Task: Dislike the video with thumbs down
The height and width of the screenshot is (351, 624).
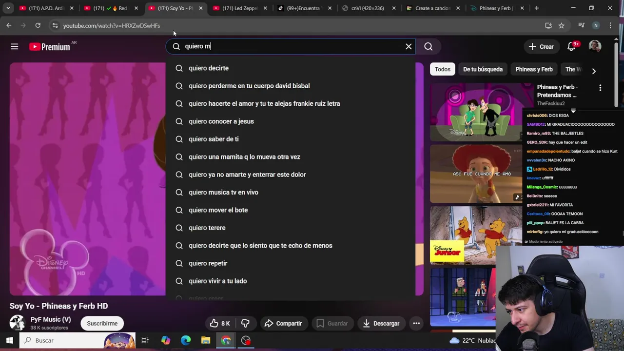Action: [245, 323]
